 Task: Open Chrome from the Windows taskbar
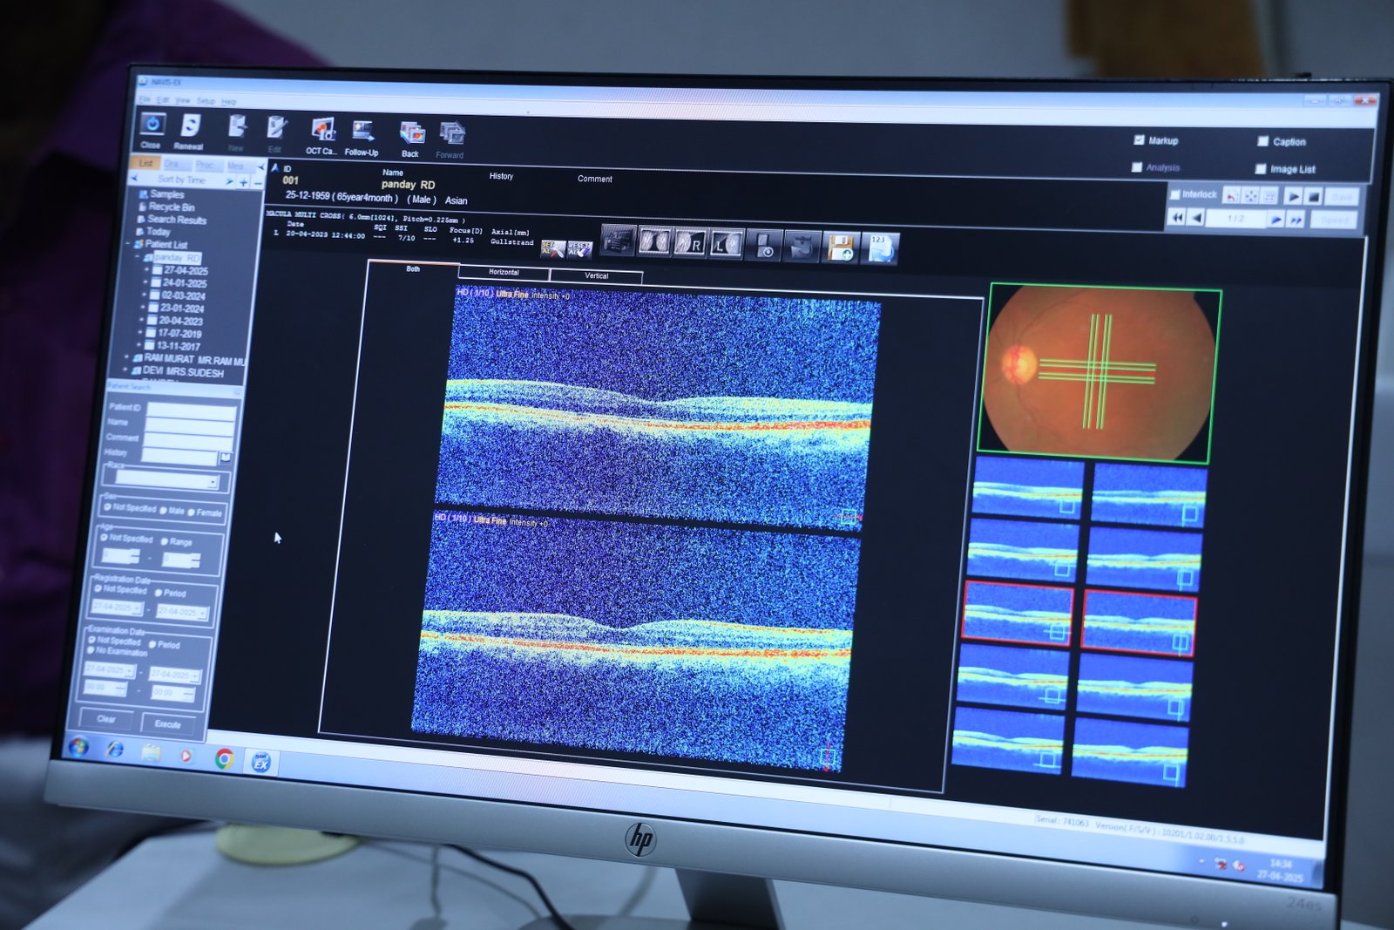coord(225,758)
